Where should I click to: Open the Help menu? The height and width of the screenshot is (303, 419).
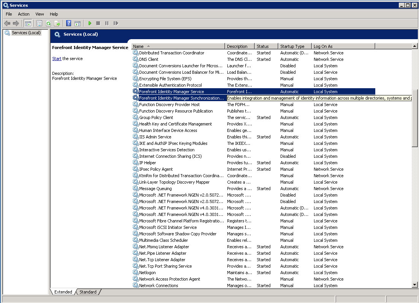[x=54, y=14]
